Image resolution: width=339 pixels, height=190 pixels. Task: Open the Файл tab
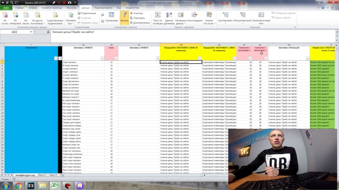6,8
